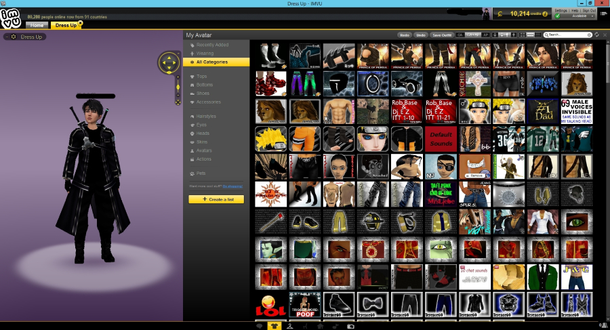Close the Dress Up tab with x

tap(80, 23)
